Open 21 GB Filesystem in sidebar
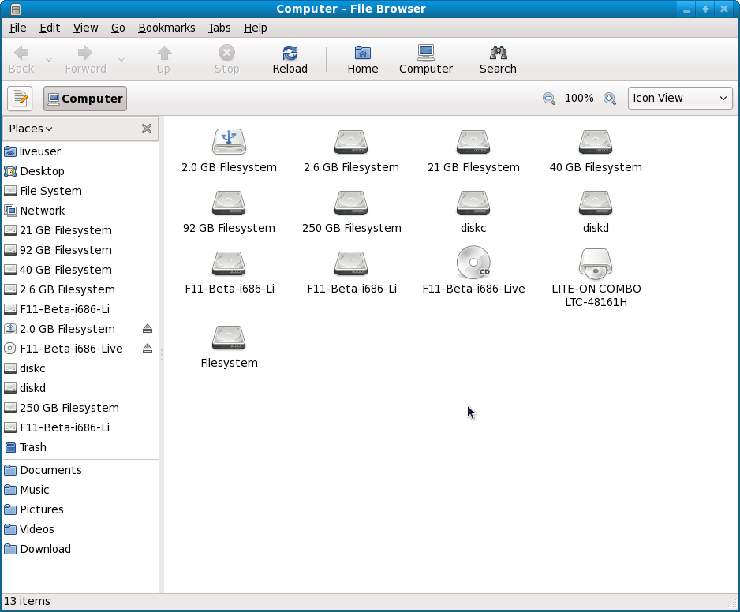The width and height of the screenshot is (740, 612). point(80,230)
